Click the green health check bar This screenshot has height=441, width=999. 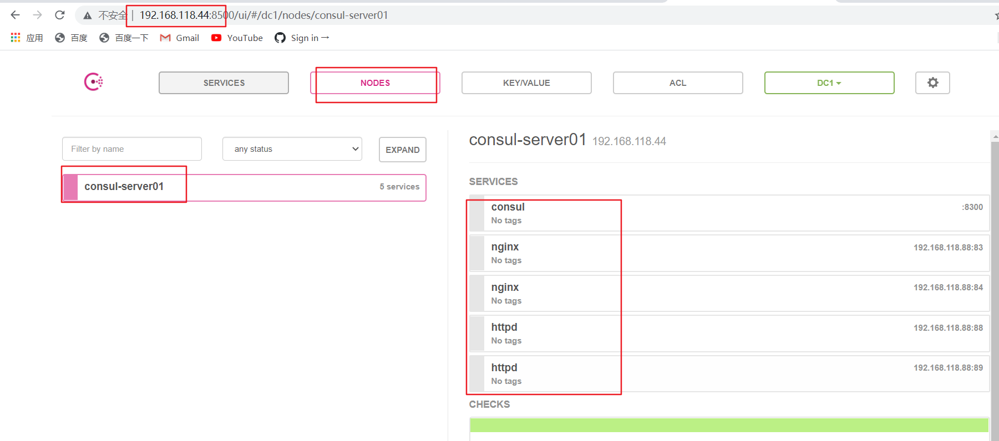pos(729,425)
